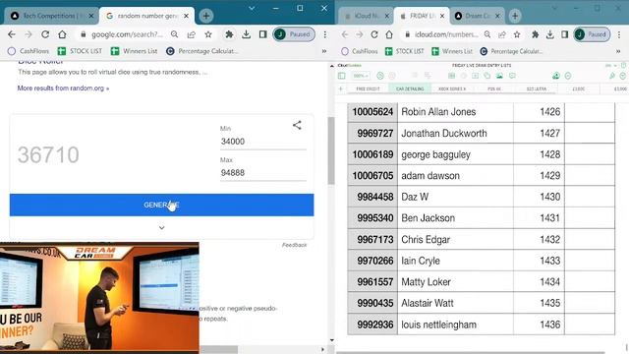Viewport: 629px width, 354px height.
Task: Select the order cell '9984458'
Action: (372, 197)
